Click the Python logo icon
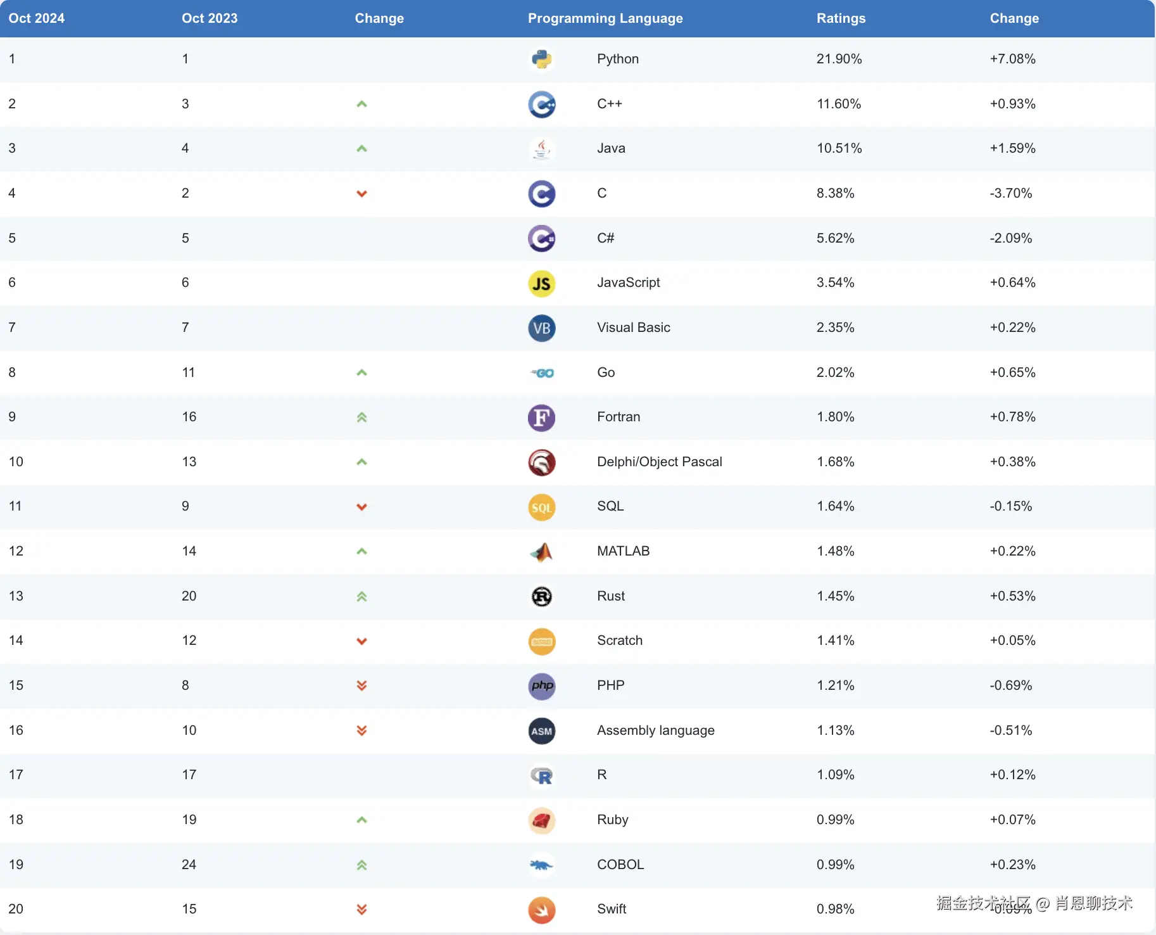The height and width of the screenshot is (935, 1156). 541,60
